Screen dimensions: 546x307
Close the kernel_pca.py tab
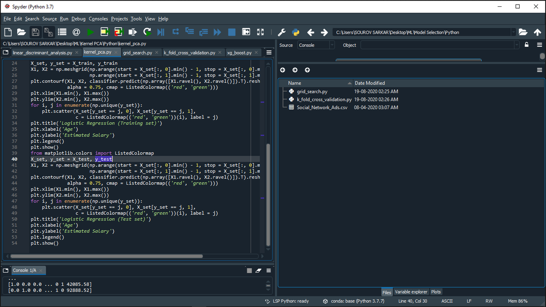(115, 52)
